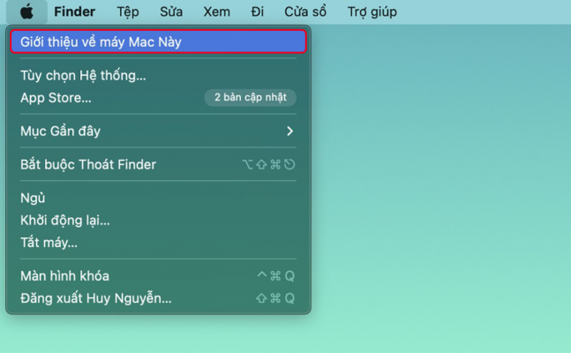Open the Tệp menu
571x353 pixels.
coord(128,12)
